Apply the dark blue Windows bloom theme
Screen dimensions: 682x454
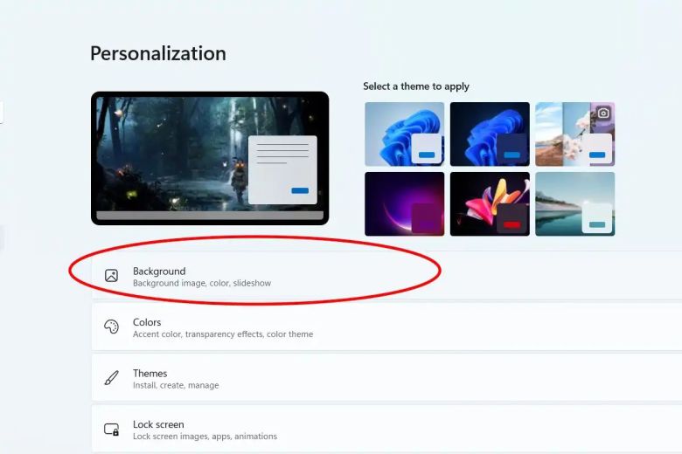click(x=489, y=134)
